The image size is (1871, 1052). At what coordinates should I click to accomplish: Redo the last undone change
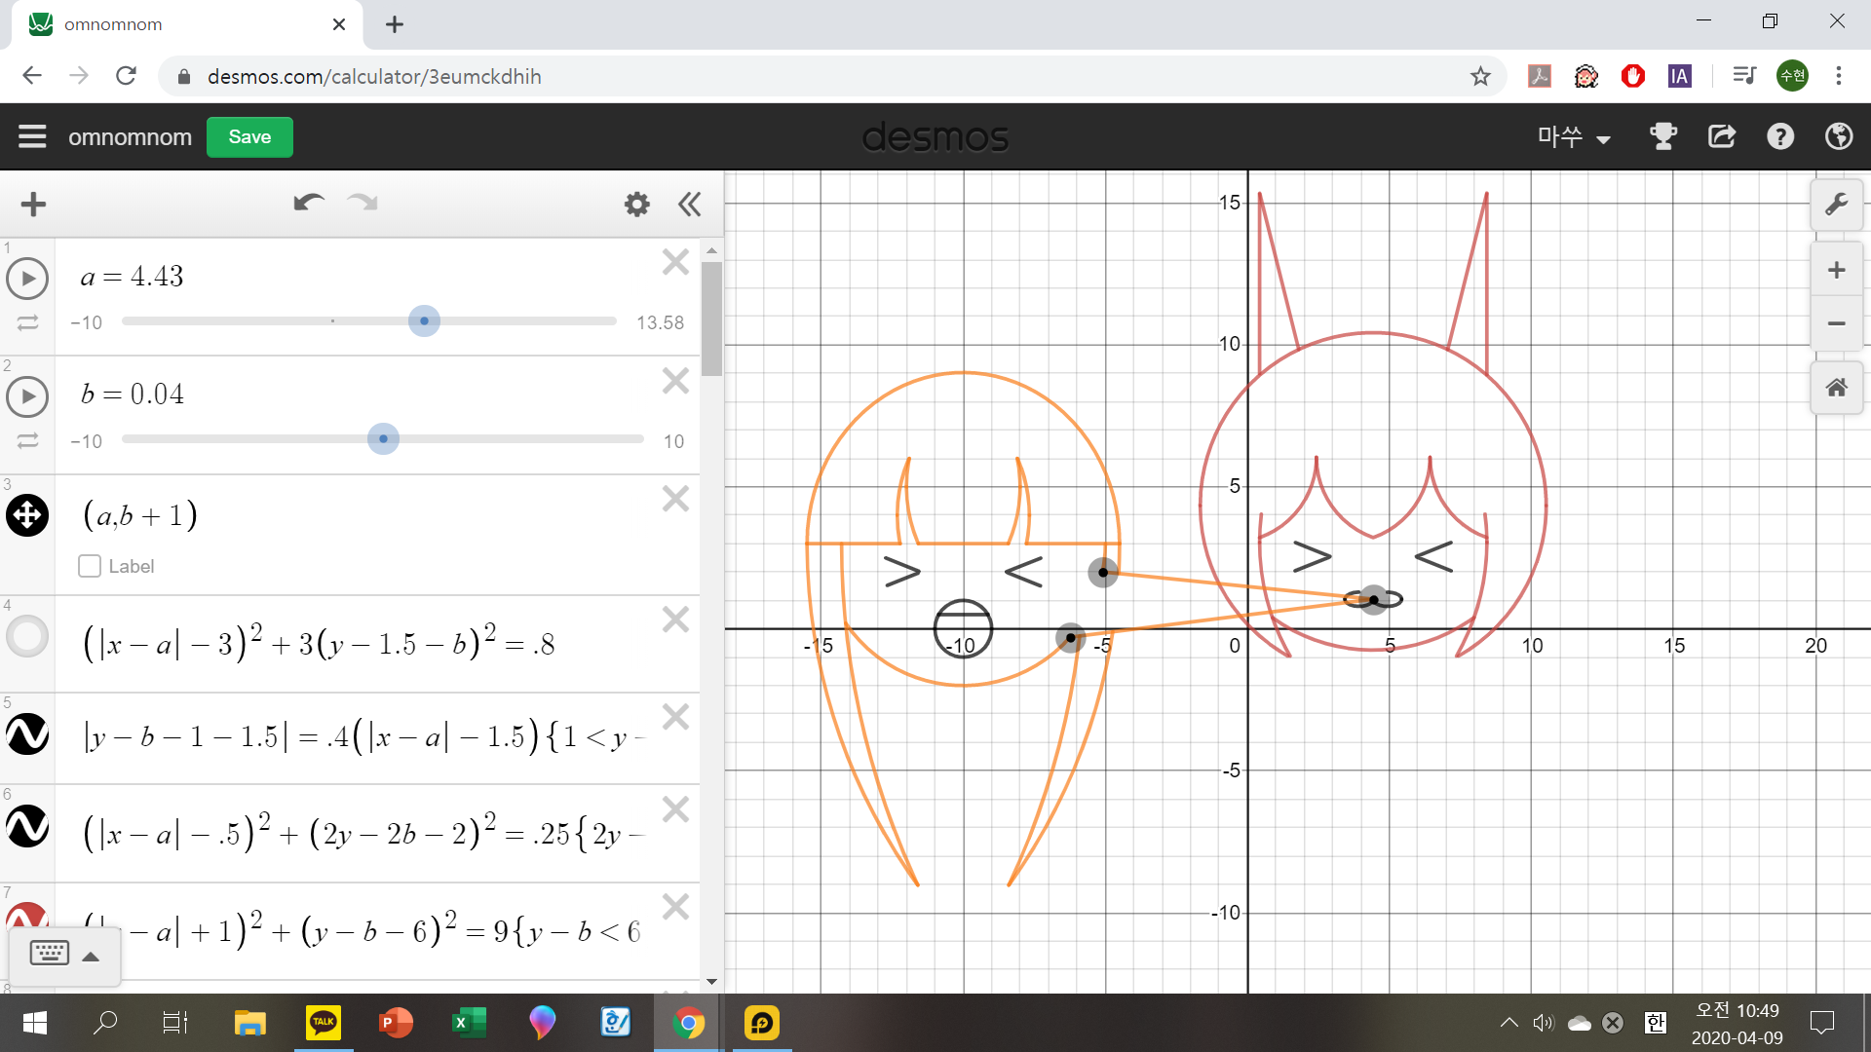(x=363, y=203)
